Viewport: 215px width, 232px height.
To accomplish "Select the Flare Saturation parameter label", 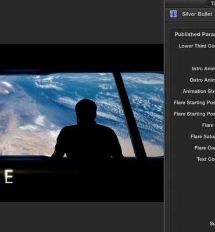I will [x=203, y=137].
